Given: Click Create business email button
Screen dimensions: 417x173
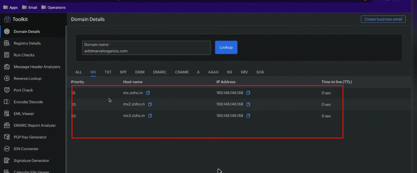Looking at the screenshot, I should click(383, 19).
